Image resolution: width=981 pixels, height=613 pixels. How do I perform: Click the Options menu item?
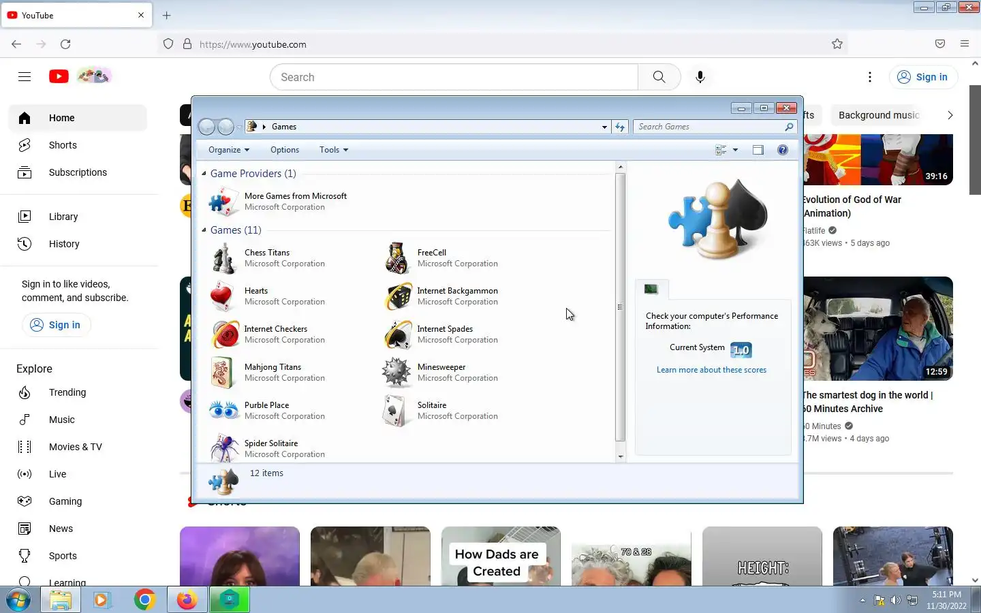285,150
